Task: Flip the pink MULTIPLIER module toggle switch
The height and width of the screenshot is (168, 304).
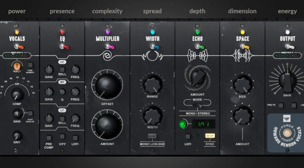Action: (x=109, y=47)
